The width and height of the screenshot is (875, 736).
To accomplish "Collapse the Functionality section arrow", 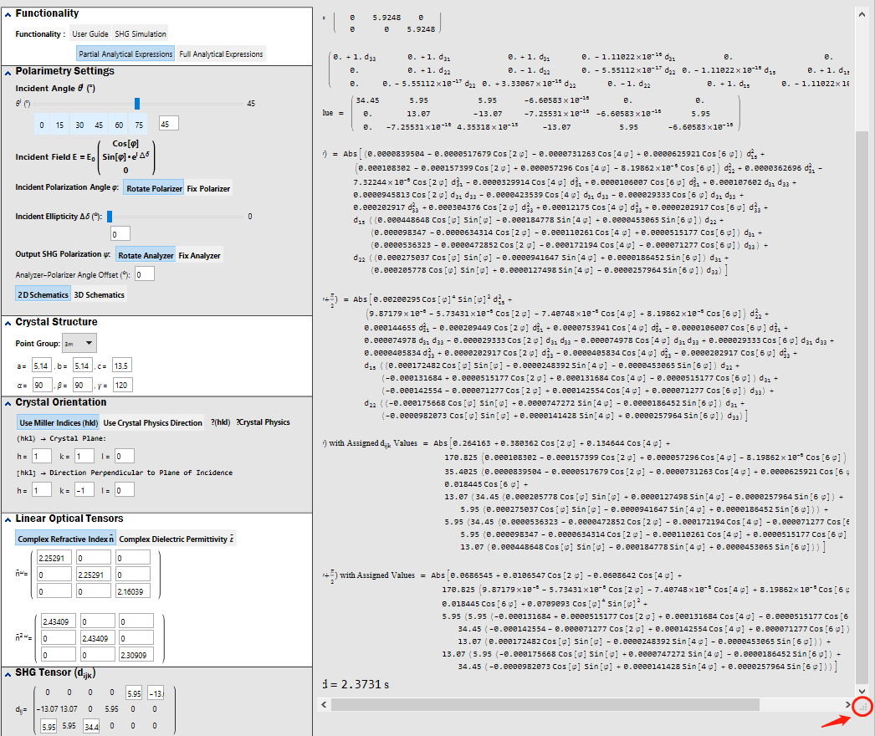I will pyautogui.click(x=8, y=14).
